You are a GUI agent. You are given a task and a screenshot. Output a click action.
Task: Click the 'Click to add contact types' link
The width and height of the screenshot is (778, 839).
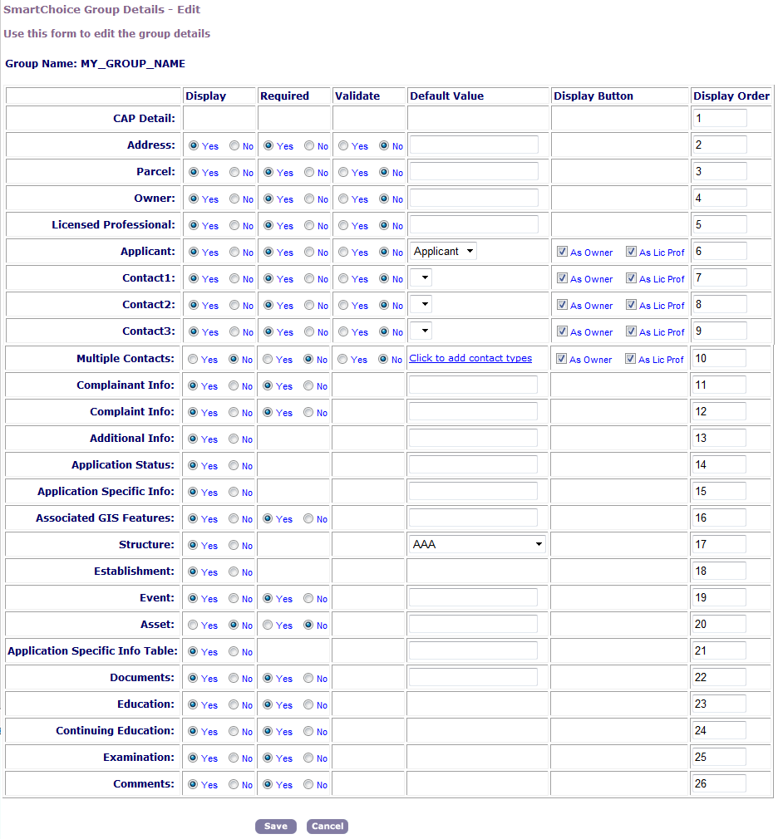point(470,358)
